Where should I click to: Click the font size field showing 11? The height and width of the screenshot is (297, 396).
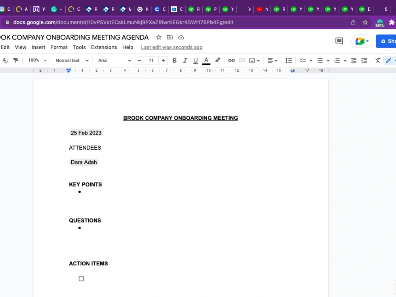pos(151,61)
